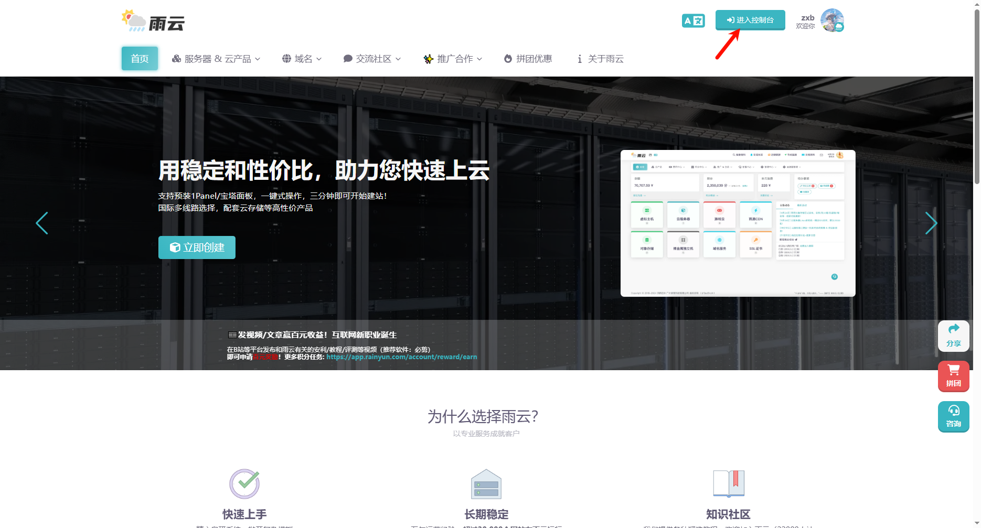The height and width of the screenshot is (528, 981).
Task: Go to the previous carousel slide
Action: click(42, 223)
